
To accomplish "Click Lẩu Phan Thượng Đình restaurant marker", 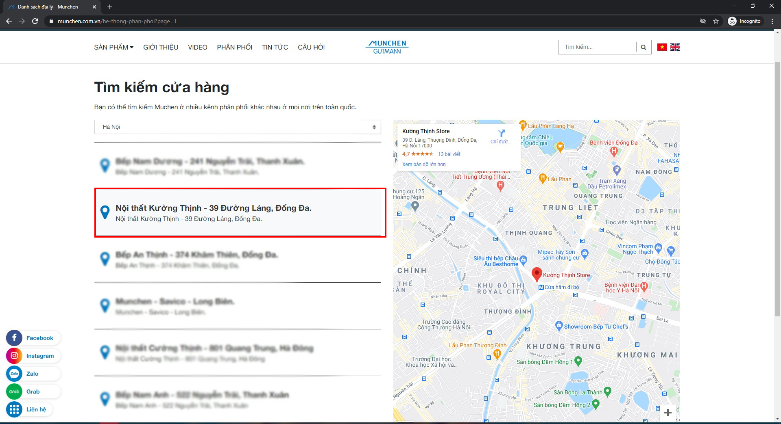I will (497, 354).
